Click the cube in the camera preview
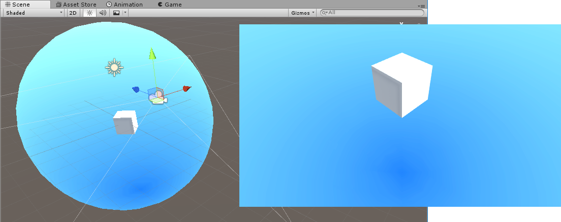 click(x=402, y=85)
